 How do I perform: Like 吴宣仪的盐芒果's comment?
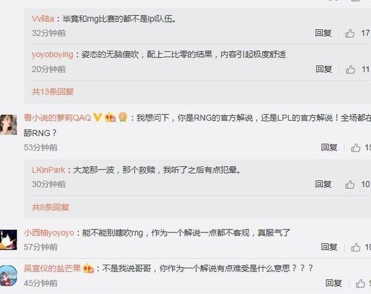(x=361, y=284)
